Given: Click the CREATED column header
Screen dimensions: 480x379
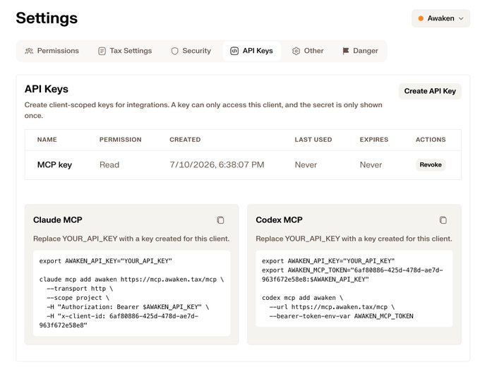Looking at the screenshot, I should pos(185,140).
